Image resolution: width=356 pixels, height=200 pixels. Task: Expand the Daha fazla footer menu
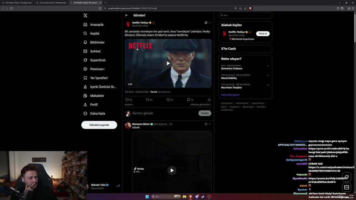pyautogui.click(x=262, y=107)
